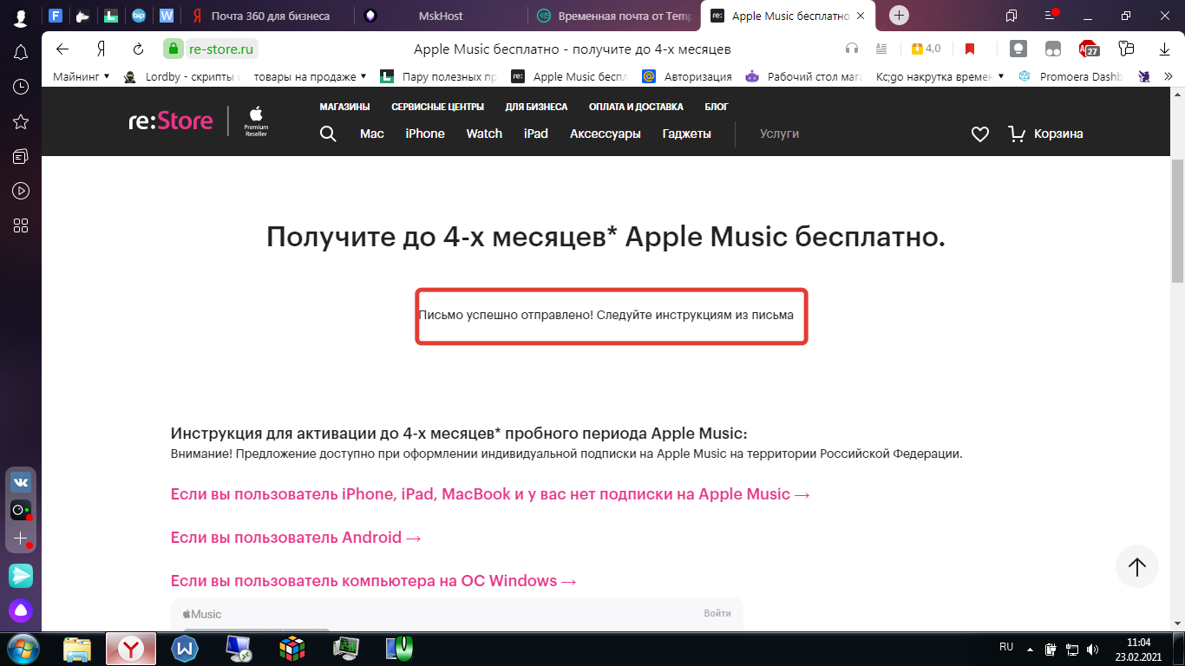Reload the page with refresh icon
Screen dimensions: 1185x666
[x=138, y=49]
